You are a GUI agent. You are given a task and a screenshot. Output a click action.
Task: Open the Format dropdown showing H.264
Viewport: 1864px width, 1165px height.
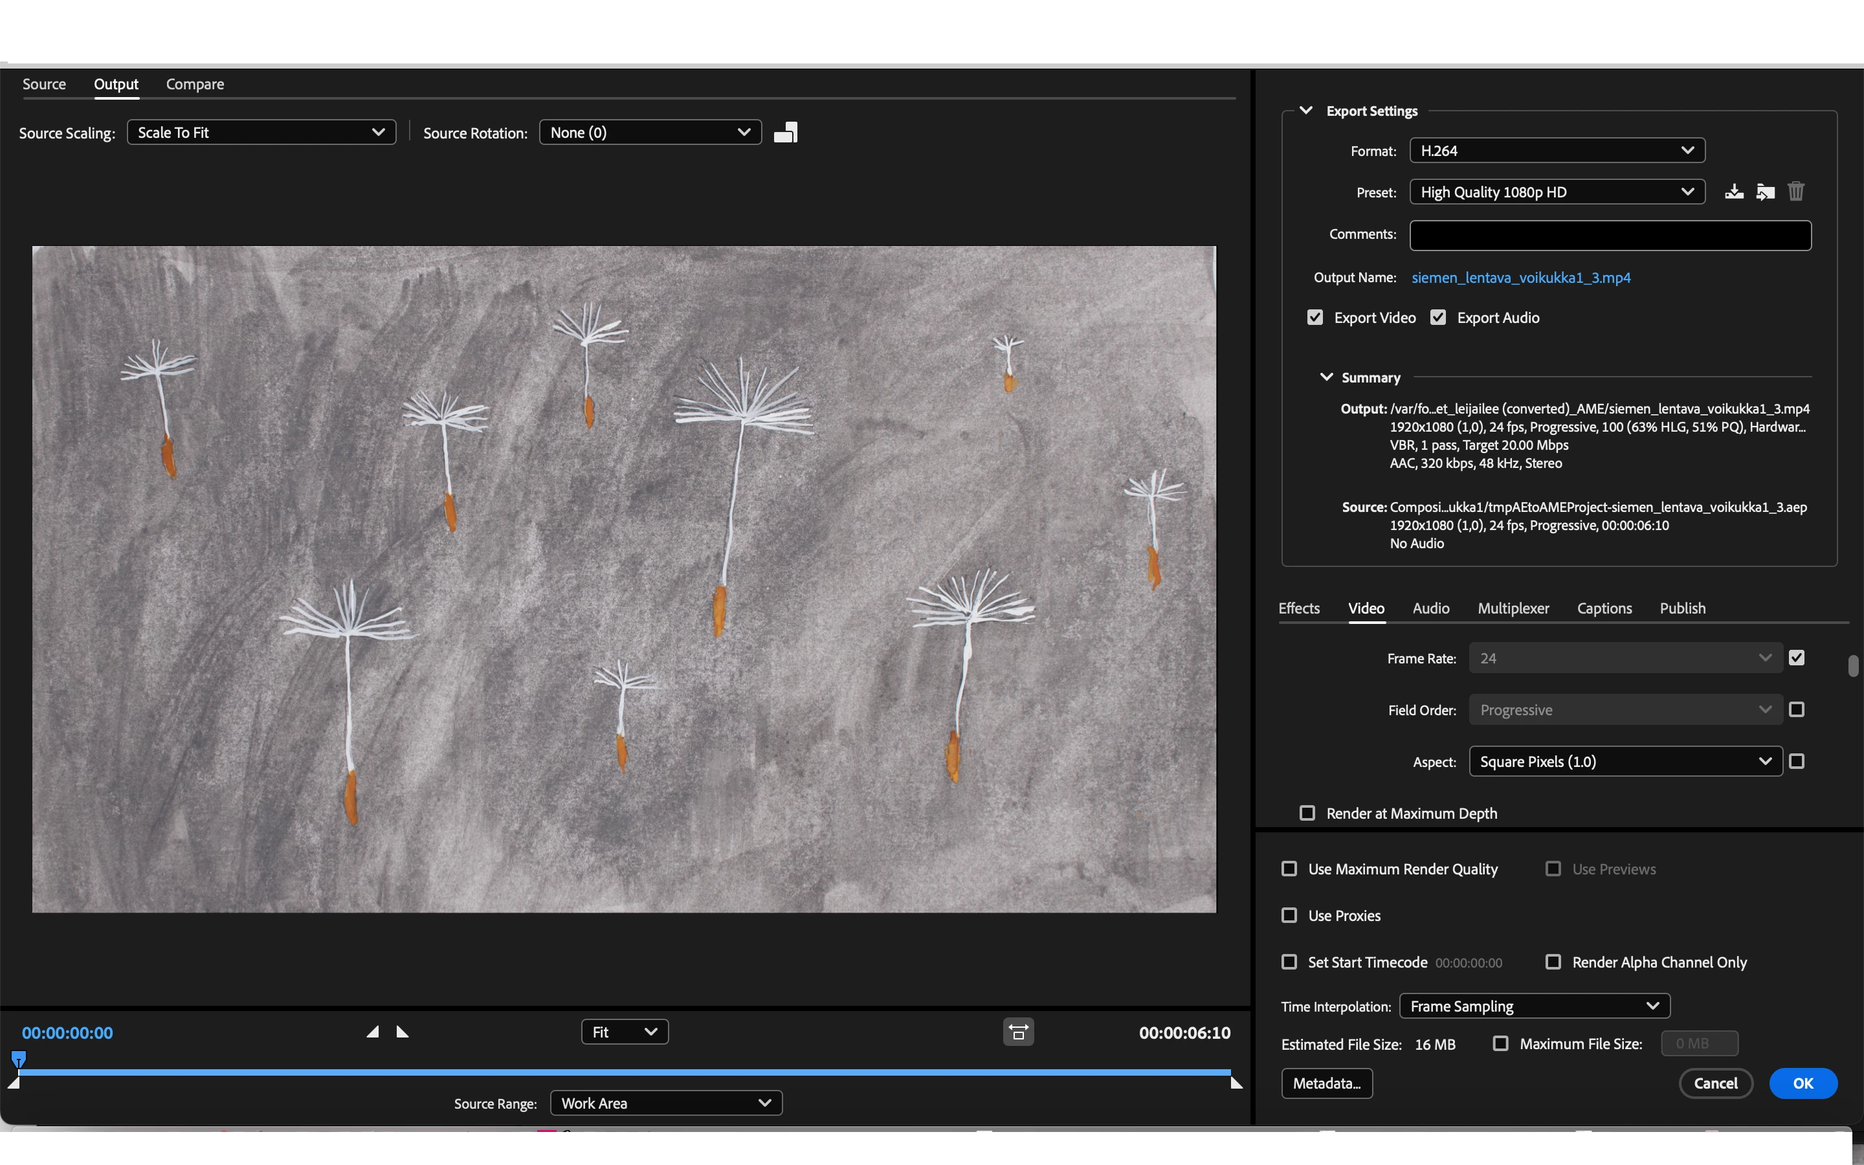pyautogui.click(x=1557, y=150)
